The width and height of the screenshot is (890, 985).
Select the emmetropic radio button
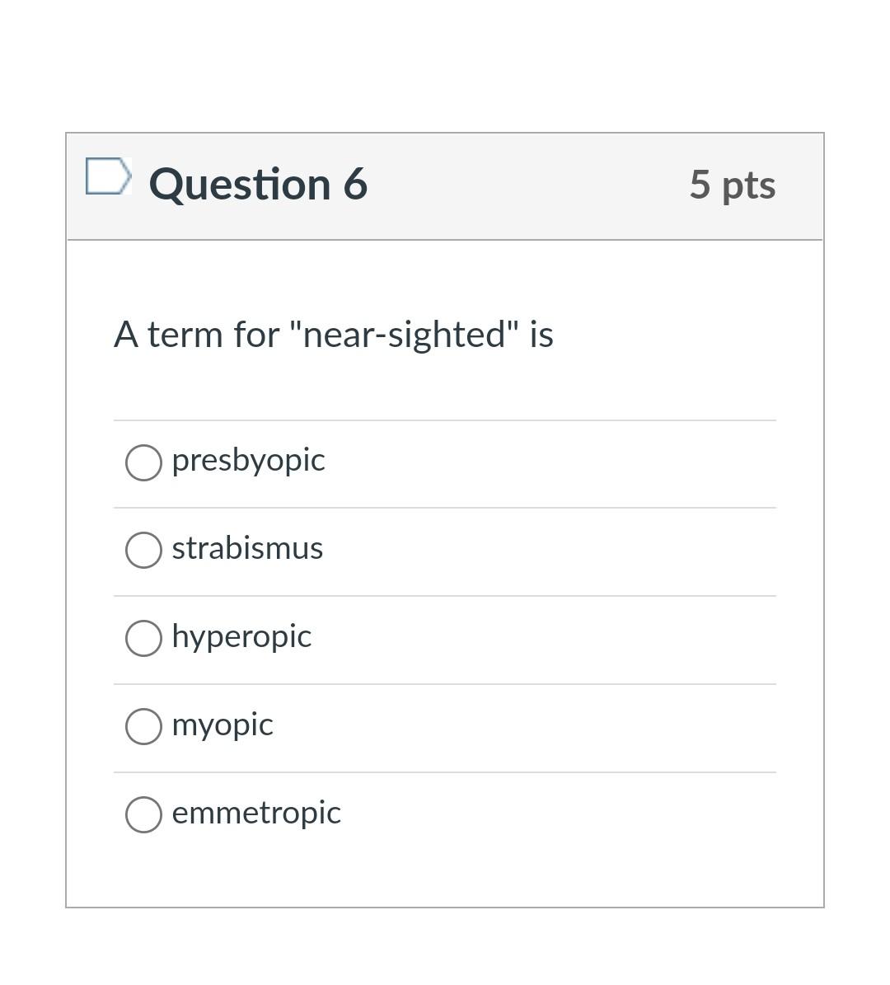tap(144, 814)
